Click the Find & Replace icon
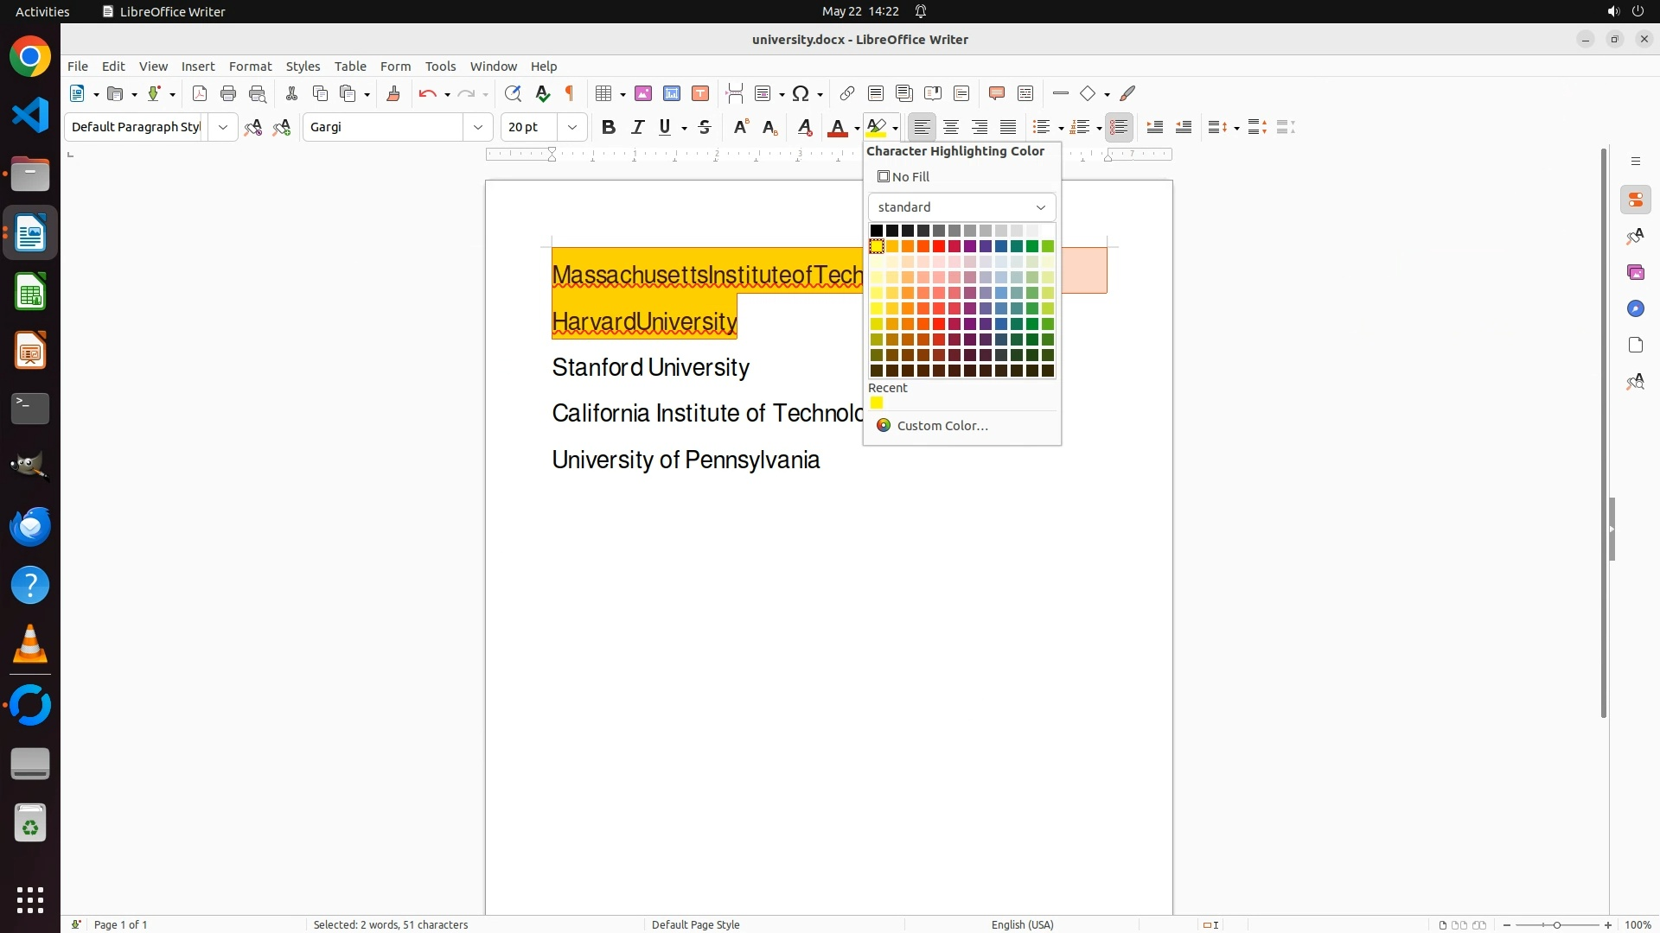The image size is (1660, 933). click(513, 93)
